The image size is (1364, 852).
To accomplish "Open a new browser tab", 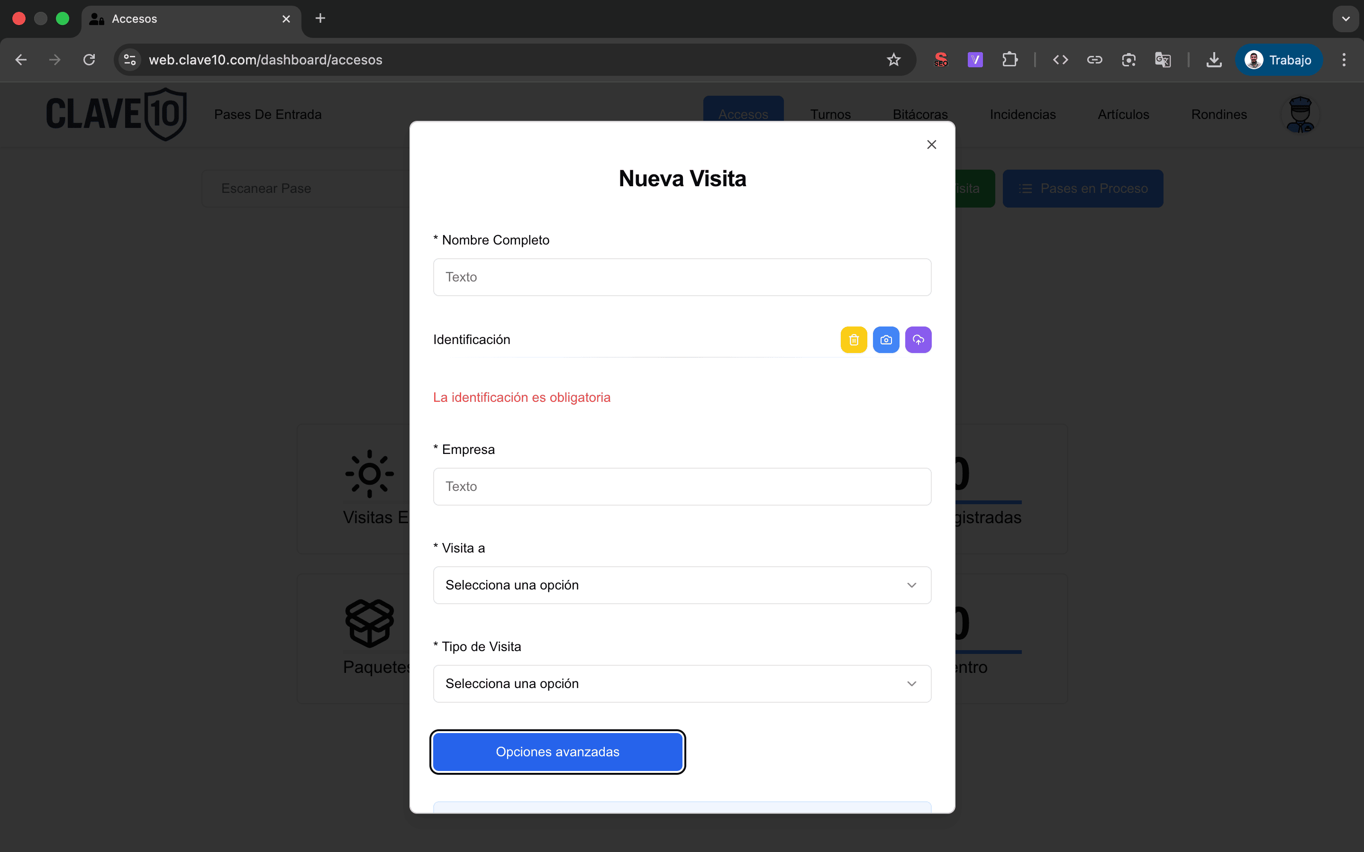I will (x=320, y=18).
